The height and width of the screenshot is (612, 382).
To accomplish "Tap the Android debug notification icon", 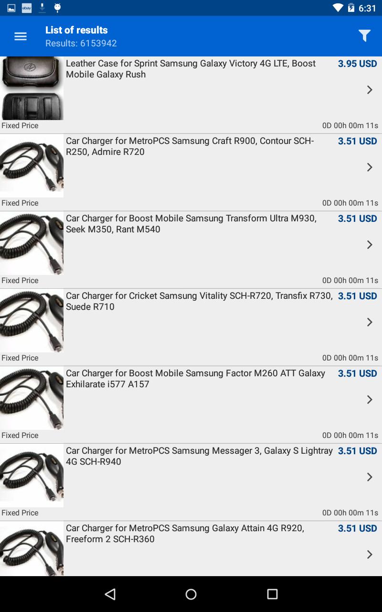I will [57, 8].
